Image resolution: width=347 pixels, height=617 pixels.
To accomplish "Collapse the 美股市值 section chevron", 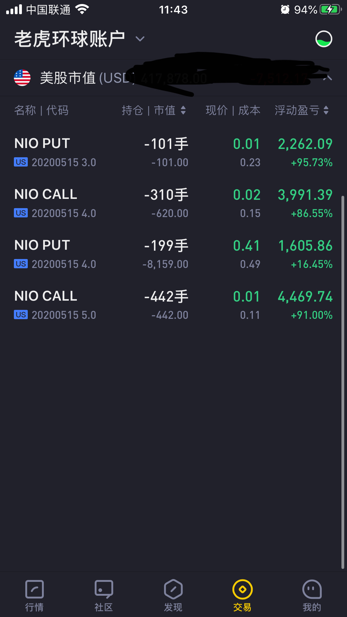I will click(328, 78).
